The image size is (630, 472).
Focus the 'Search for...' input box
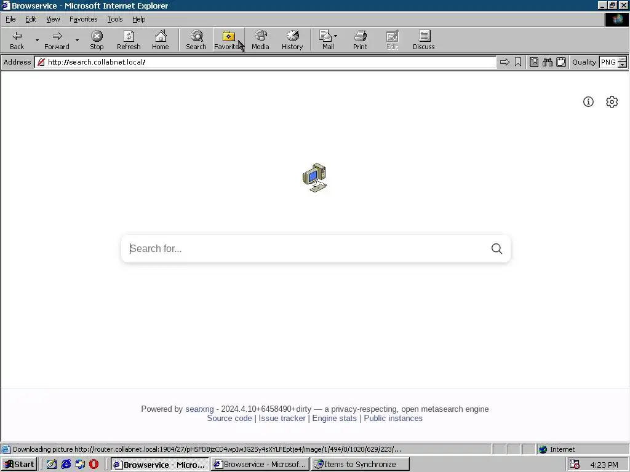305,248
